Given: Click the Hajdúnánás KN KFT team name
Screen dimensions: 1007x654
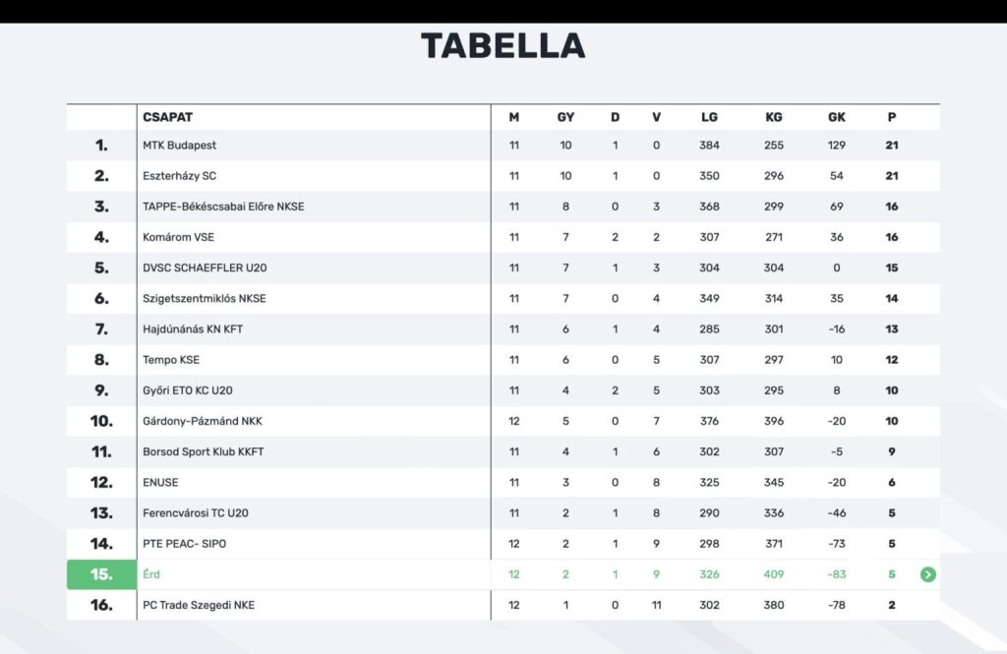Looking at the screenshot, I should point(193,329).
